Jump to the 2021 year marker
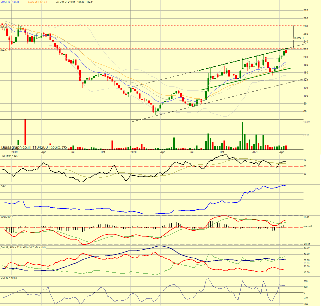The image size is (321, 306). [x=255, y=152]
